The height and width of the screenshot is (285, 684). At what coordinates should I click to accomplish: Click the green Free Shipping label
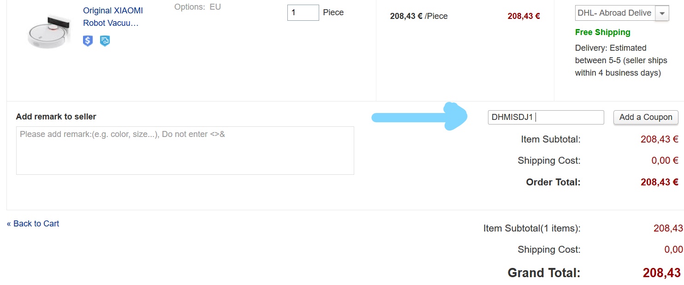[602, 32]
